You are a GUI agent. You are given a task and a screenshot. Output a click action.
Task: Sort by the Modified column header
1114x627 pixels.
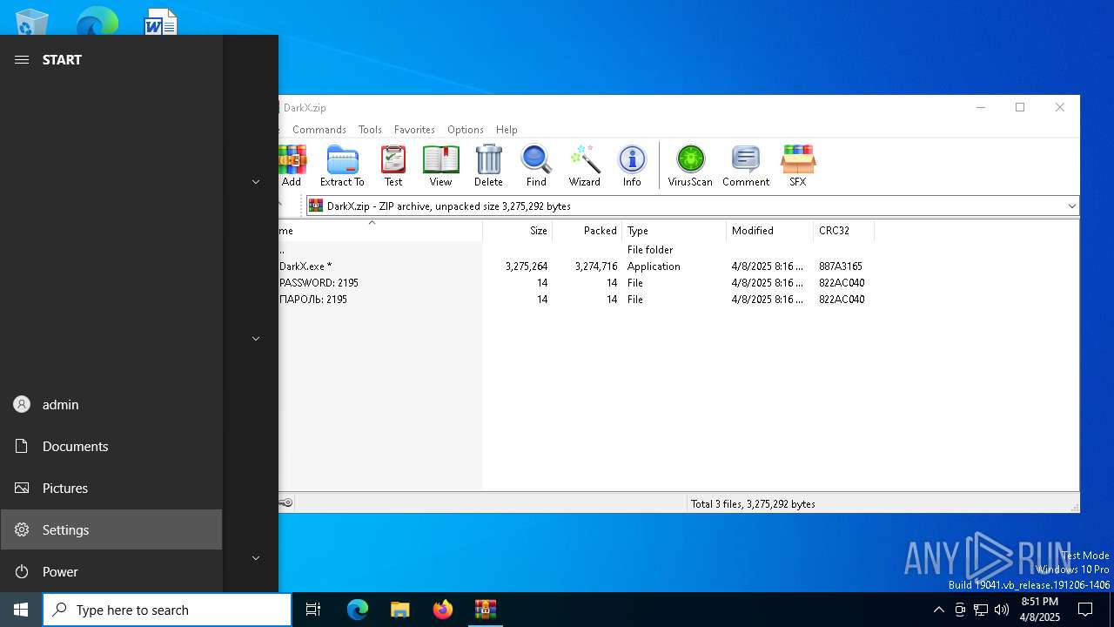click(x=769, y=231)
